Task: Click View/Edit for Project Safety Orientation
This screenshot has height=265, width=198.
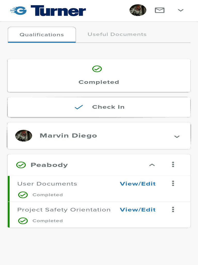Action: coord(138,210)
